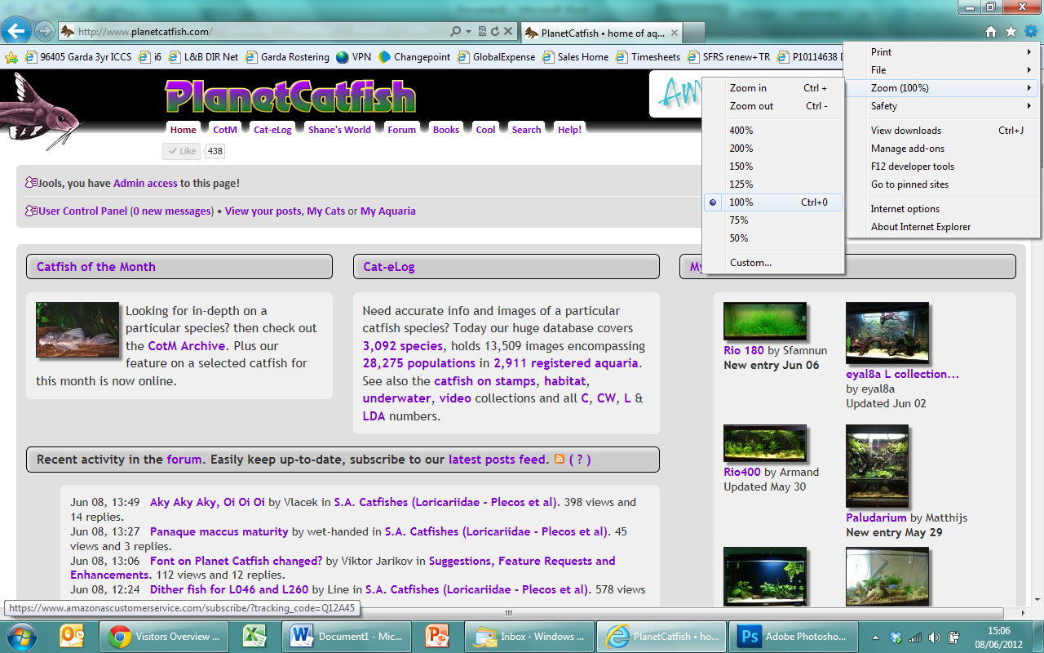Click the search magnifier in address bar
The image size is (1044, 653).
(456, 32)
